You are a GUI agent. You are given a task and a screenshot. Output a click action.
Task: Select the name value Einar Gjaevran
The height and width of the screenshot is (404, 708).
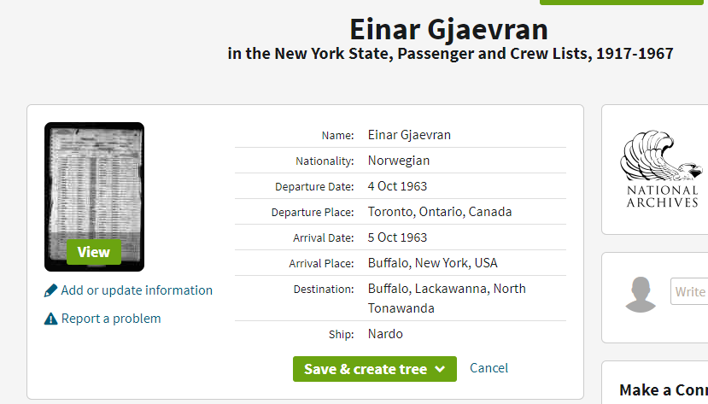[x=409, y=135]
